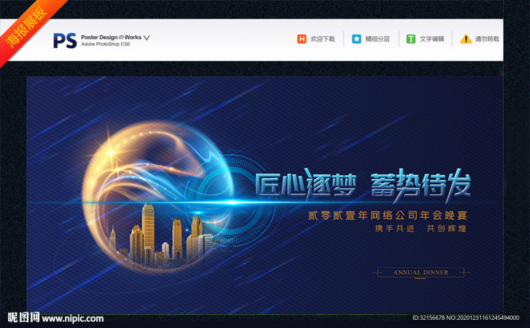Click the www.nipic.com address
The image size is (530, 328).
72,319
